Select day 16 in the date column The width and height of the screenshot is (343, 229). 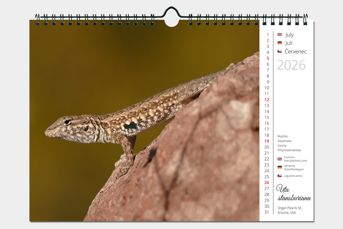coord(267,123)
